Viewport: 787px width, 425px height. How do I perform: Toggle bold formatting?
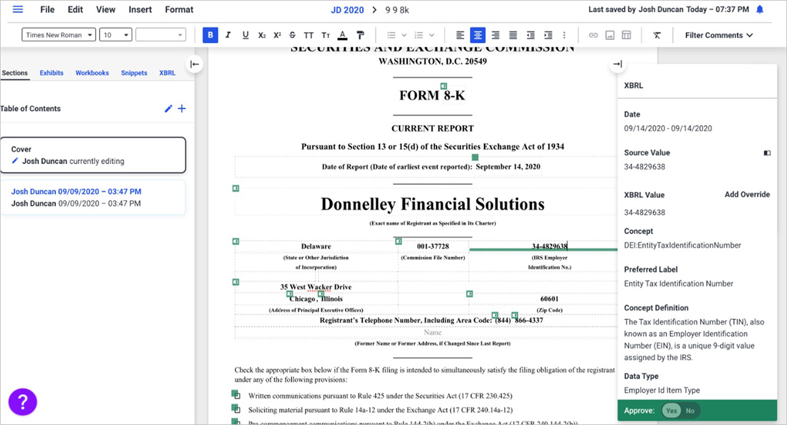(x=210, y=35)
